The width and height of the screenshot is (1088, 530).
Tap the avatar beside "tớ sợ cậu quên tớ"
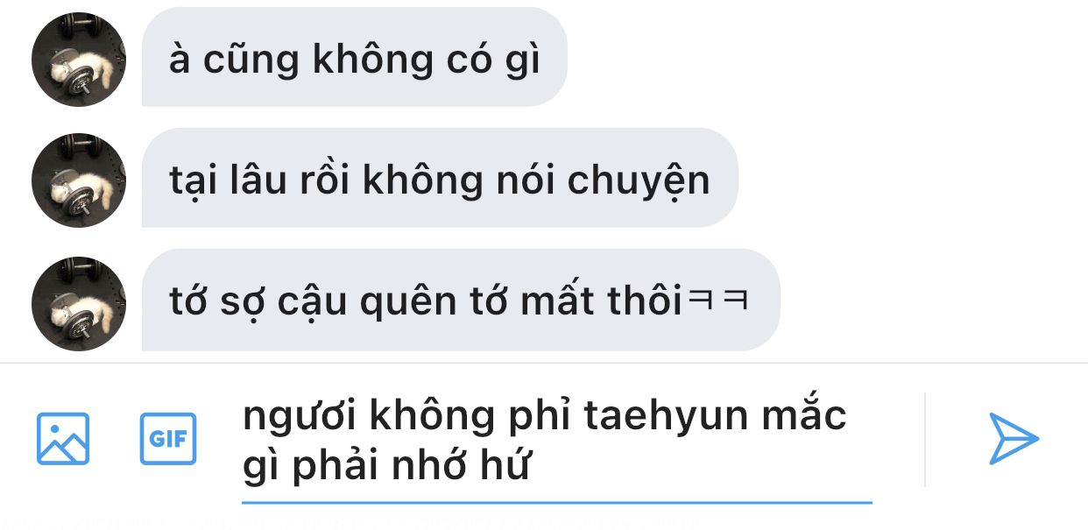click(x=79, y=303)
